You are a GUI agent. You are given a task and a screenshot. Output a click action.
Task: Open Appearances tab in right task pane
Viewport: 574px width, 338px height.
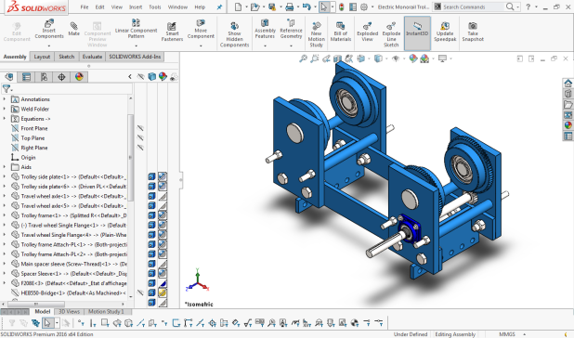click(x=567, y=125)
